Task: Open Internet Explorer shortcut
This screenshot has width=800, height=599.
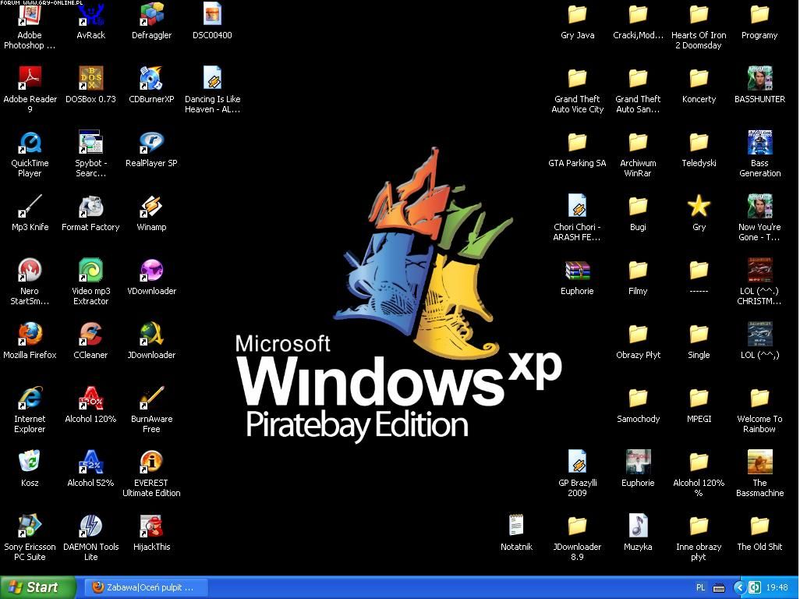Action: pyautogui.click(x=30, y=398)
